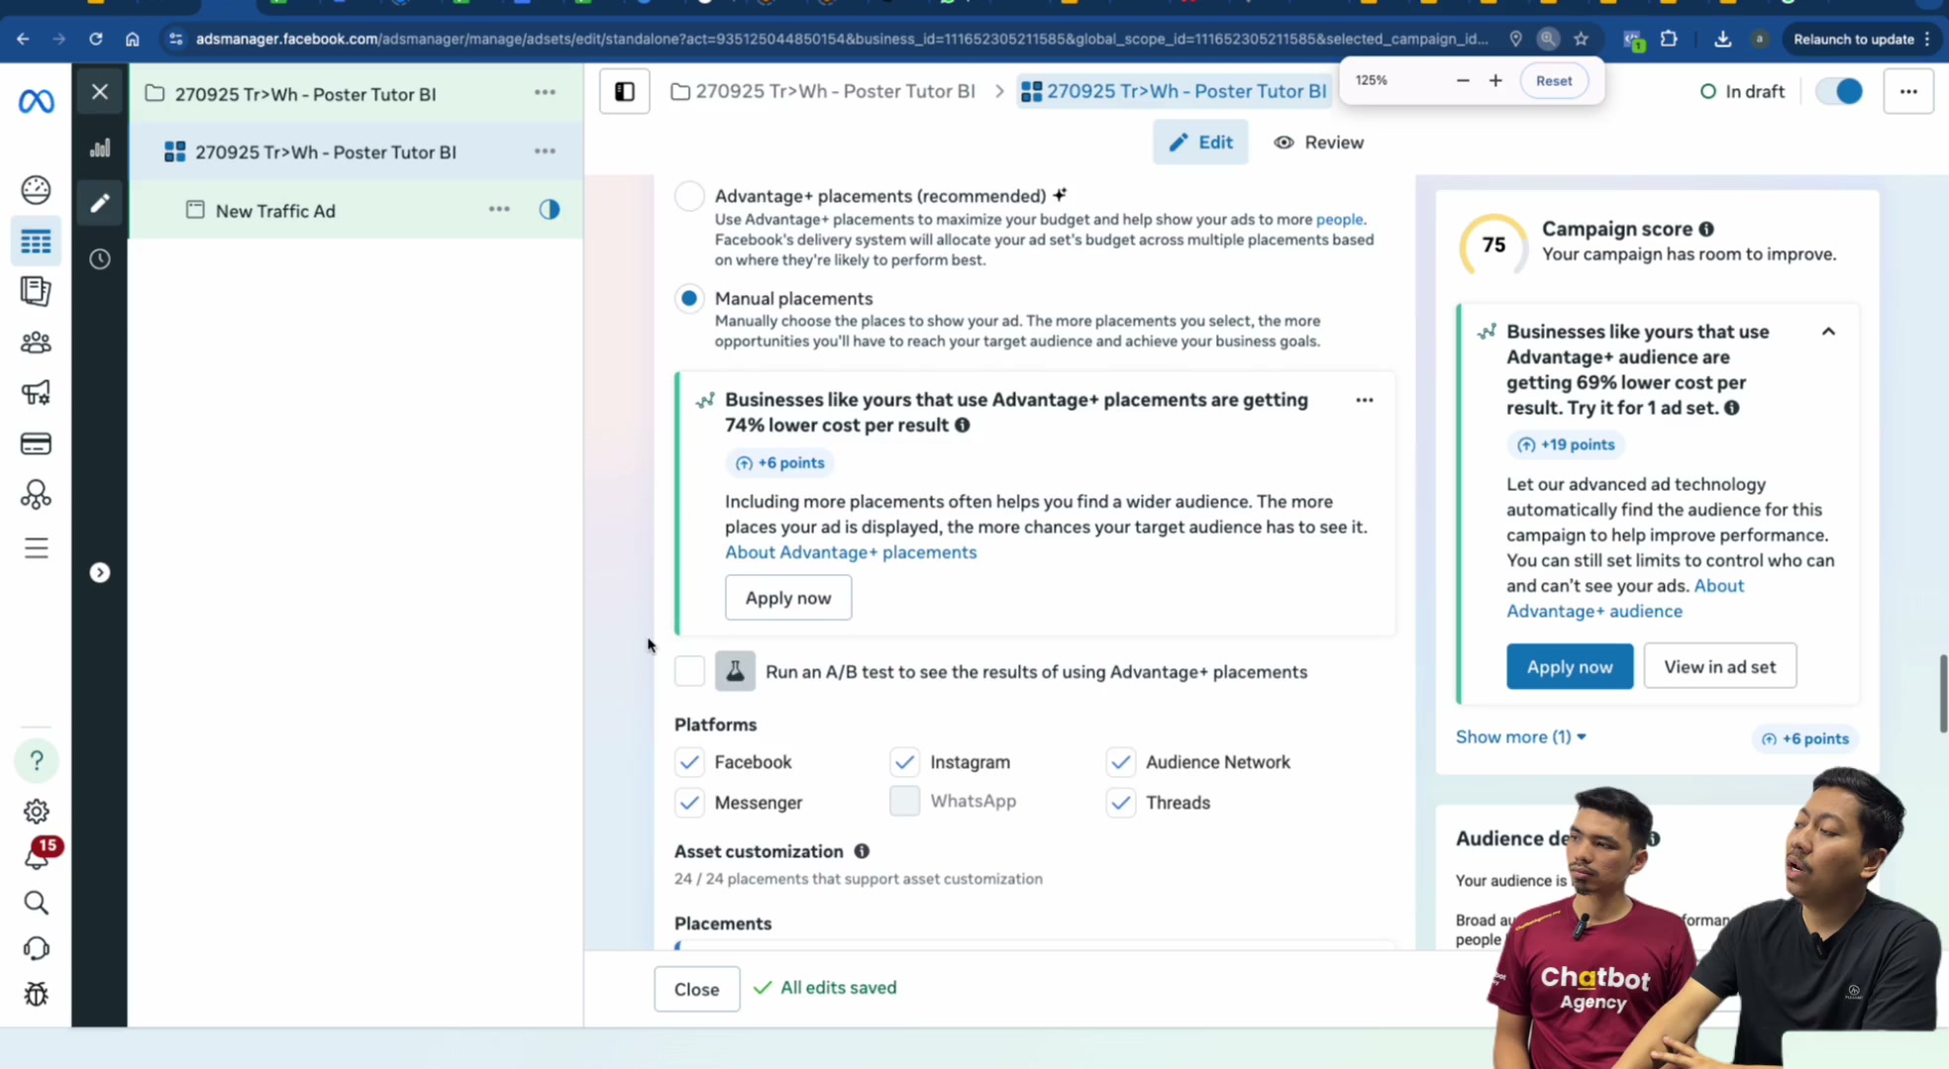
Task: Open Campaigns table grid icon in sidebar
Action: [x=36, y=242]
